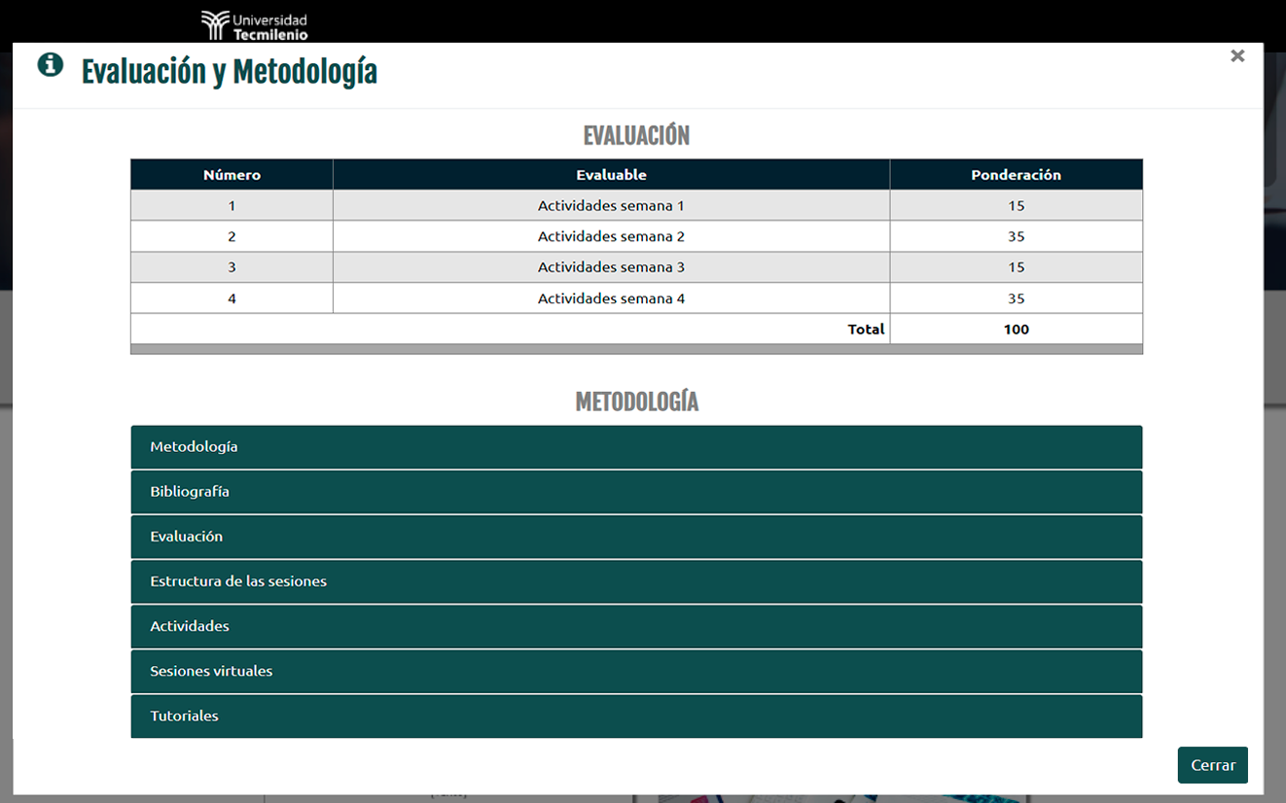Click the Total label in the table
Image resolution: width=1286 pixels, height=803 pixels.
click(x=866, y=330)
